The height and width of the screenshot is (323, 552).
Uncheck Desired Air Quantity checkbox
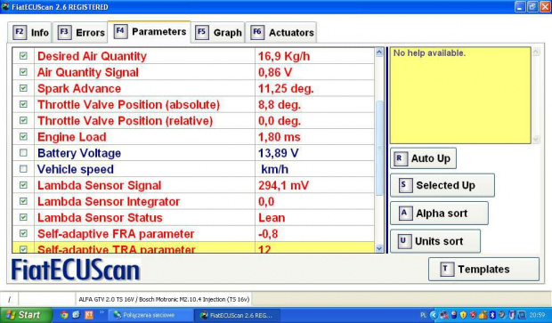pos(23,56)
